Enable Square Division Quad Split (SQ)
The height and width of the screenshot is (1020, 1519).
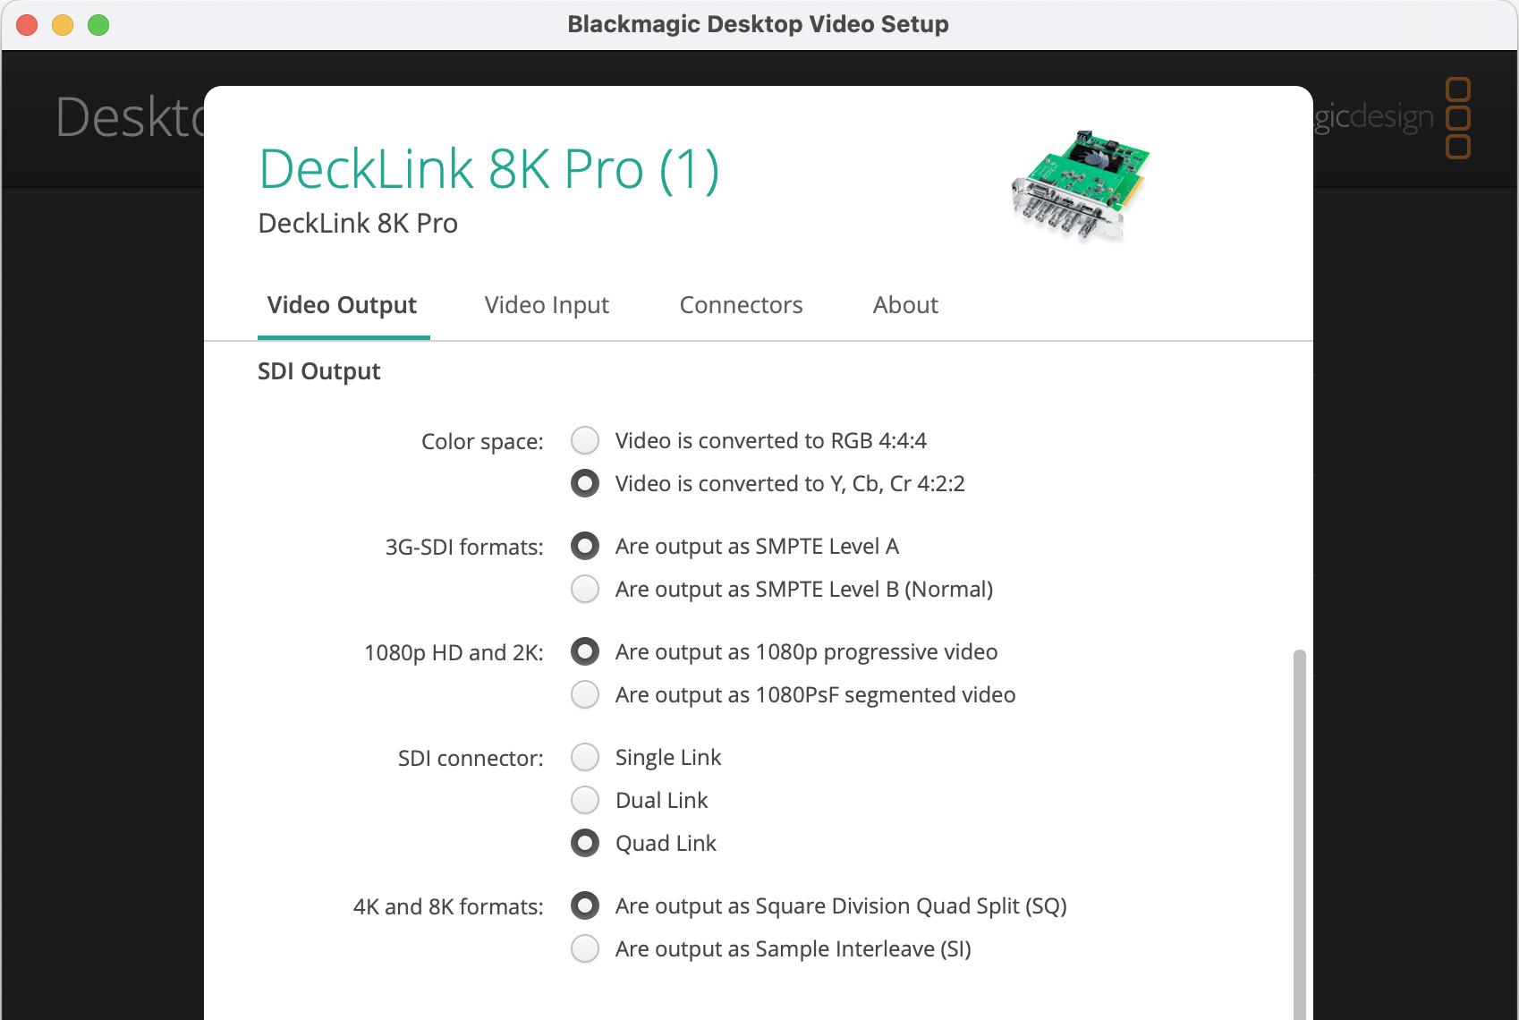[x=585, y=905]
